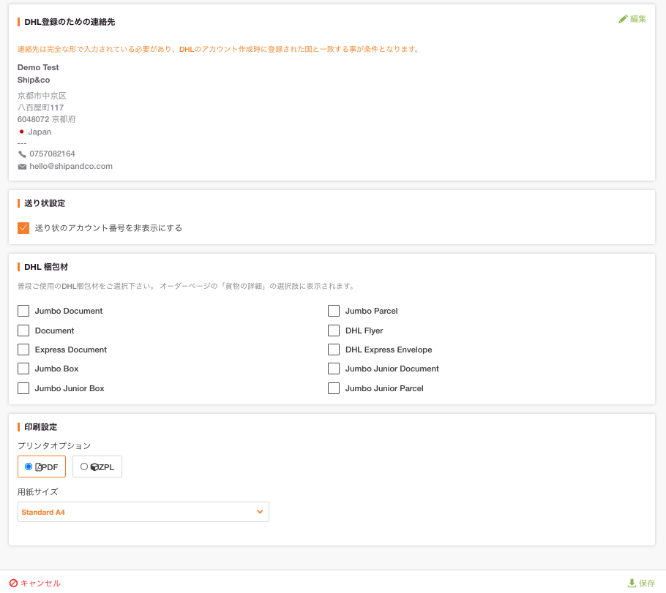Click the orange contact warning notice text
Viewport: 666px width, 593px height.
point(219,49)
